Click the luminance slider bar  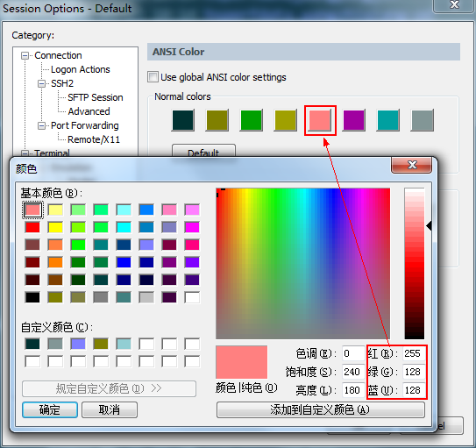(x=415, y=263)
